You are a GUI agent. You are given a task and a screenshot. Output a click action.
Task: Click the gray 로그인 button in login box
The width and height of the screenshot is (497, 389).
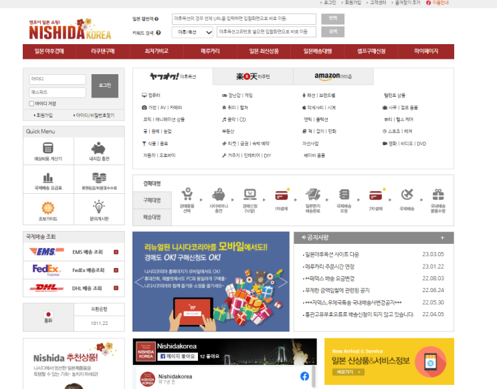pos(105,86)
